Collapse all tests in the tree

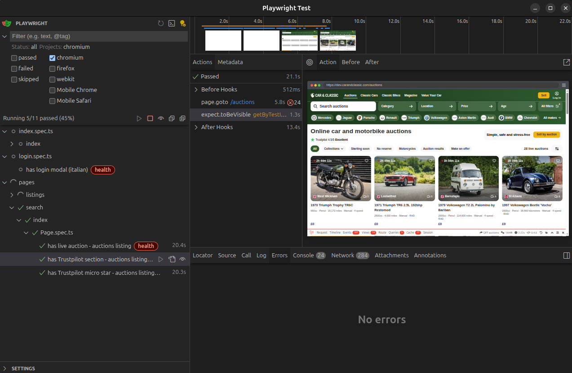172,118
